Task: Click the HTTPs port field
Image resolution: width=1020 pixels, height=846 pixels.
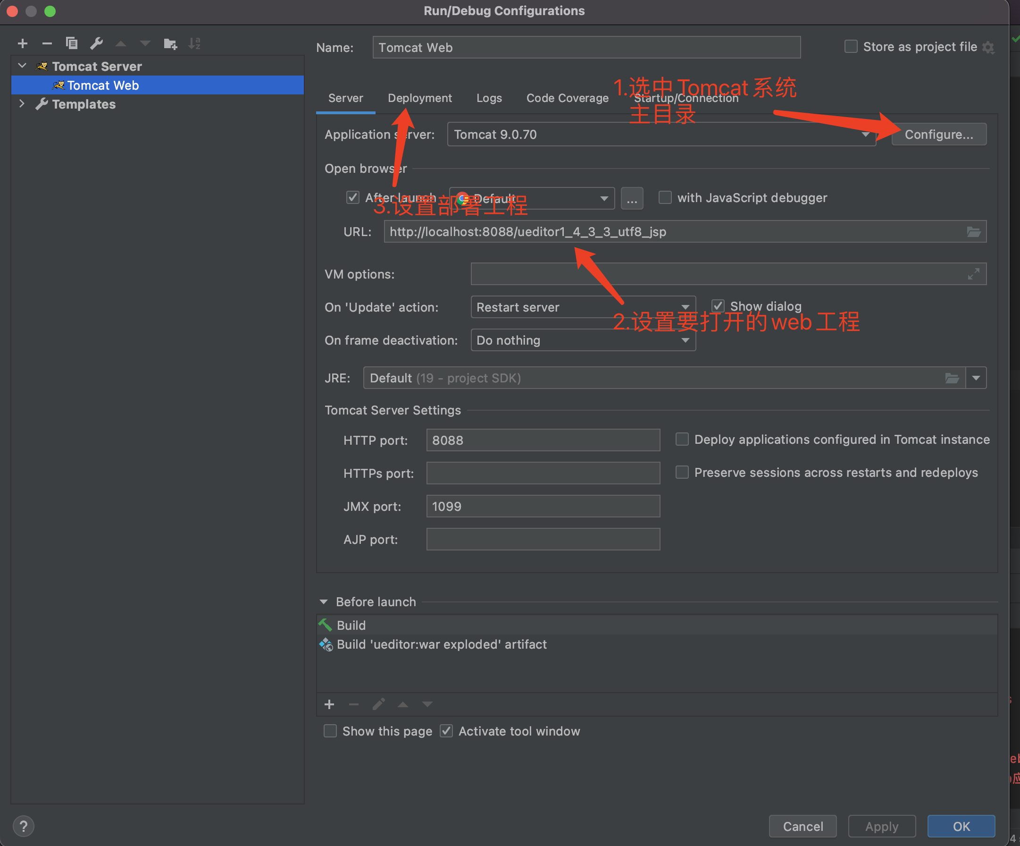Action: click(543, 474)
